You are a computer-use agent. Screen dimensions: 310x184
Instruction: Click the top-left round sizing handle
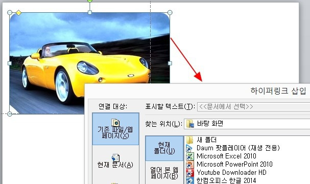click(x=10, y=13)
